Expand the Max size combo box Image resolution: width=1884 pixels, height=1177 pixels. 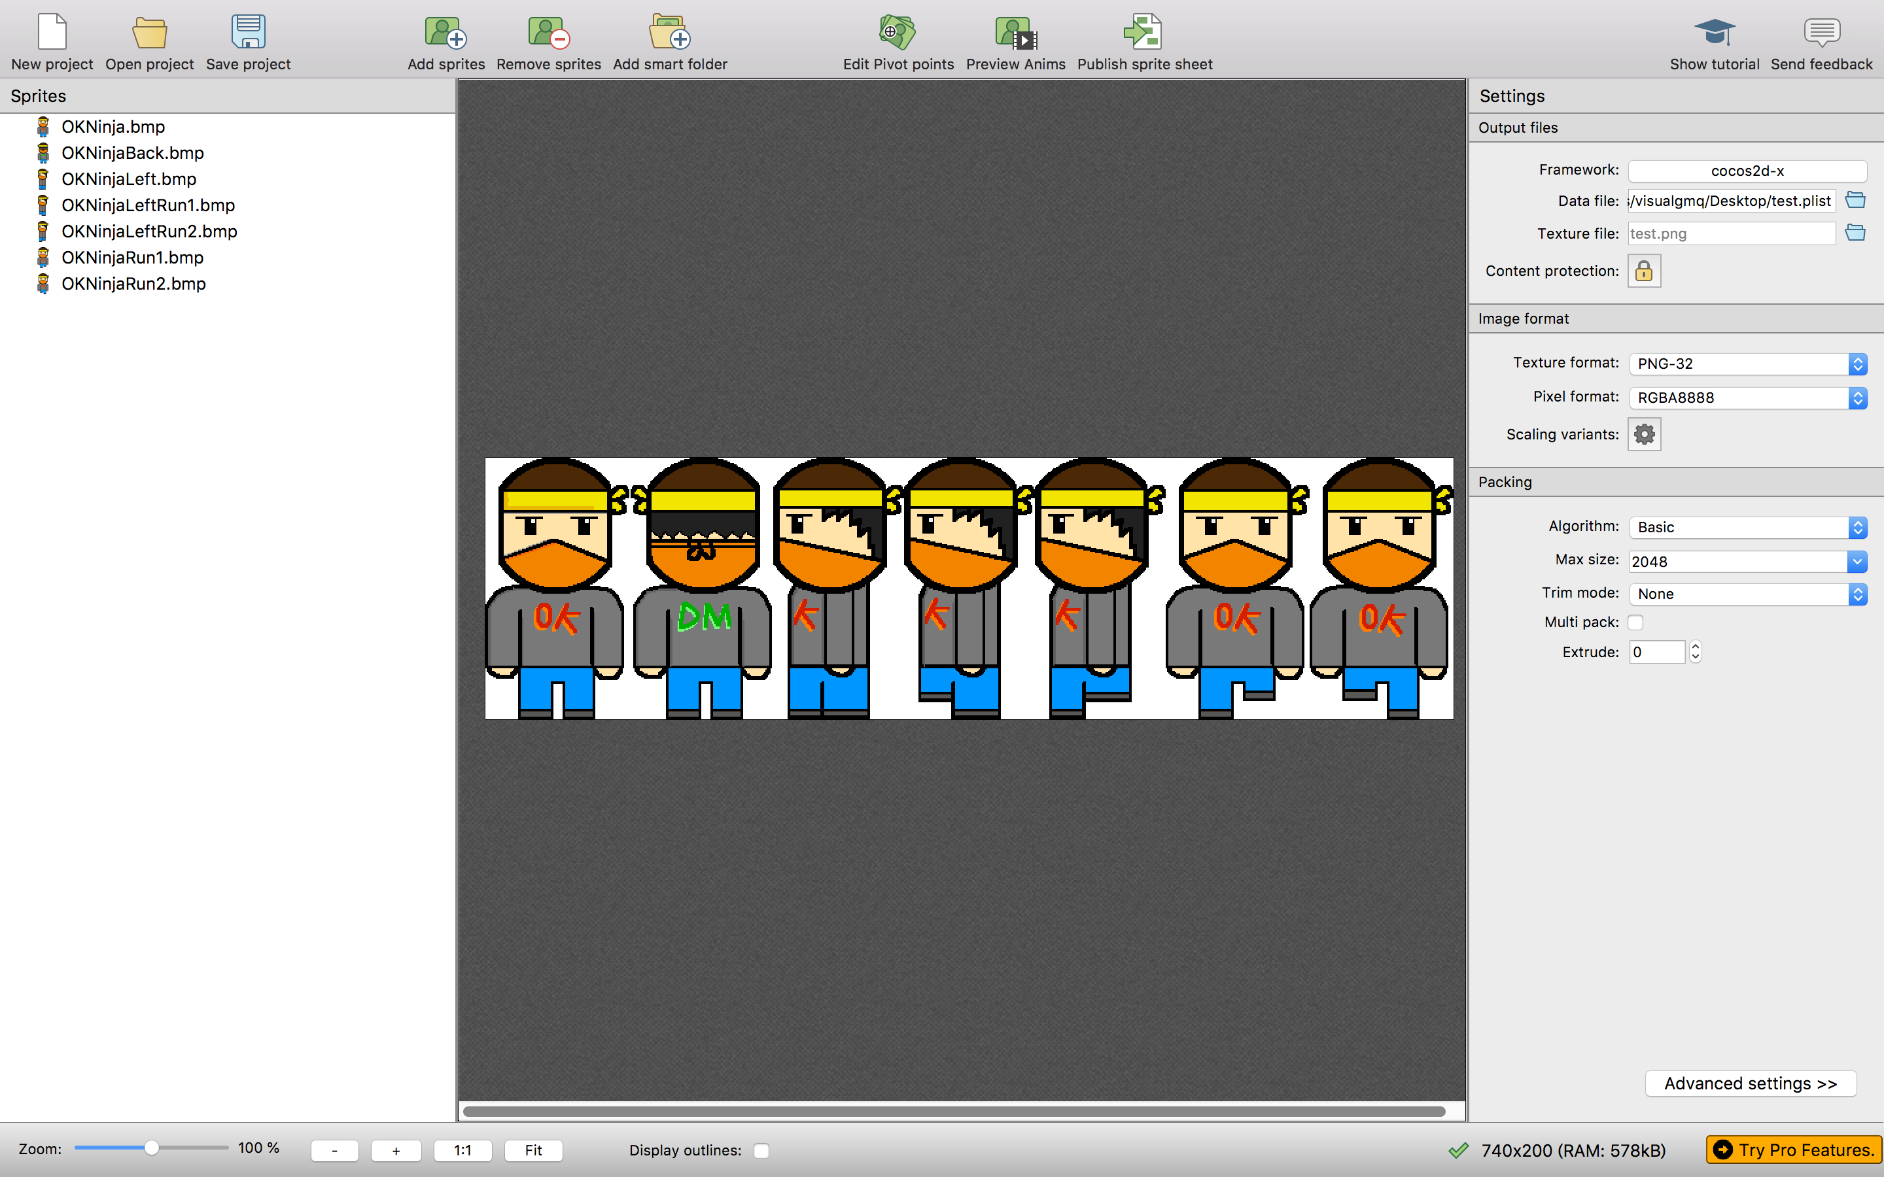coord(1857,561)
